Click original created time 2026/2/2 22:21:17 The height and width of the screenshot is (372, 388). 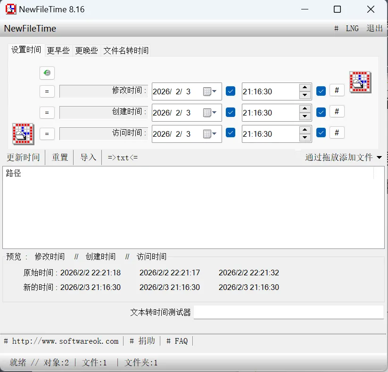[x=170, y=273]
